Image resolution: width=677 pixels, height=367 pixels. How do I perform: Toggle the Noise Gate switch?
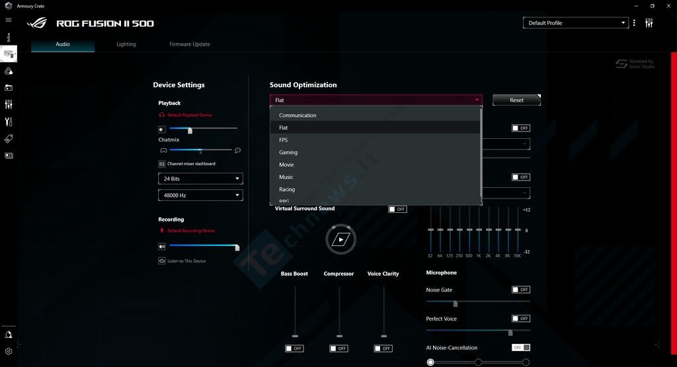521,290
